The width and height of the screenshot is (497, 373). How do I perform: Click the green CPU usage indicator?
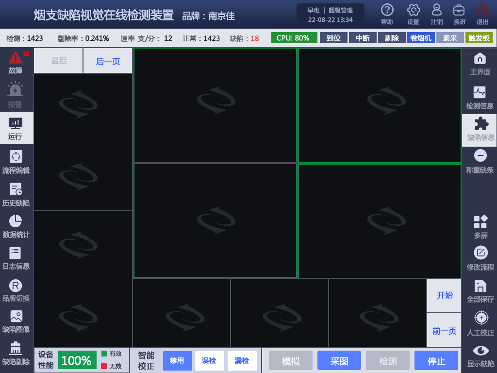294,37
